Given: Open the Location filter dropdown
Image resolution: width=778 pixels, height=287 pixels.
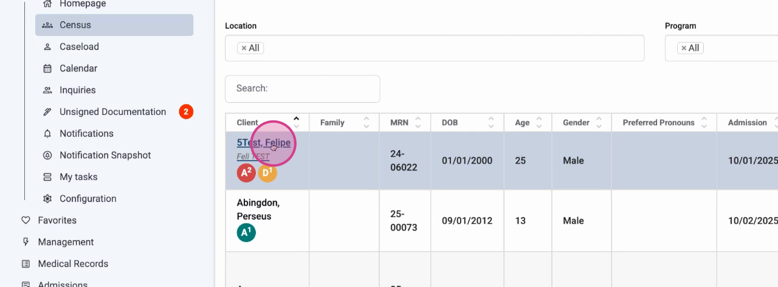Looking at the screenshot, I should [x=435, y=48].
